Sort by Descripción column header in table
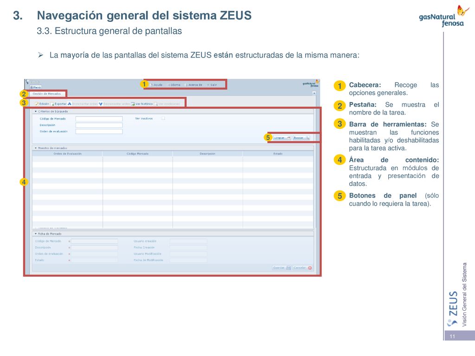Image resolution: width=475 pixels, height=356 pixels. coord(207,154)
